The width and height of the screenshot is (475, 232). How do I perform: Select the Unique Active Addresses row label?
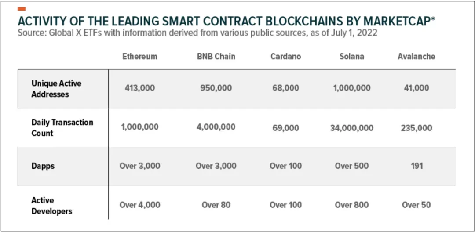point(56,88)
